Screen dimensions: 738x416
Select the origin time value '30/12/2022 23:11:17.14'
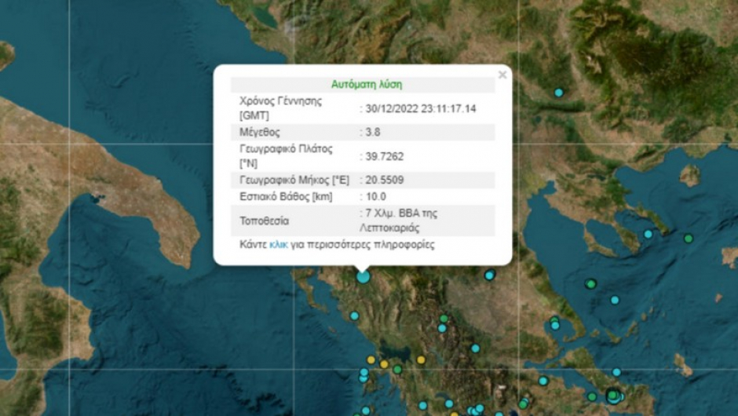pyautogui.click(x=421, y=108)
